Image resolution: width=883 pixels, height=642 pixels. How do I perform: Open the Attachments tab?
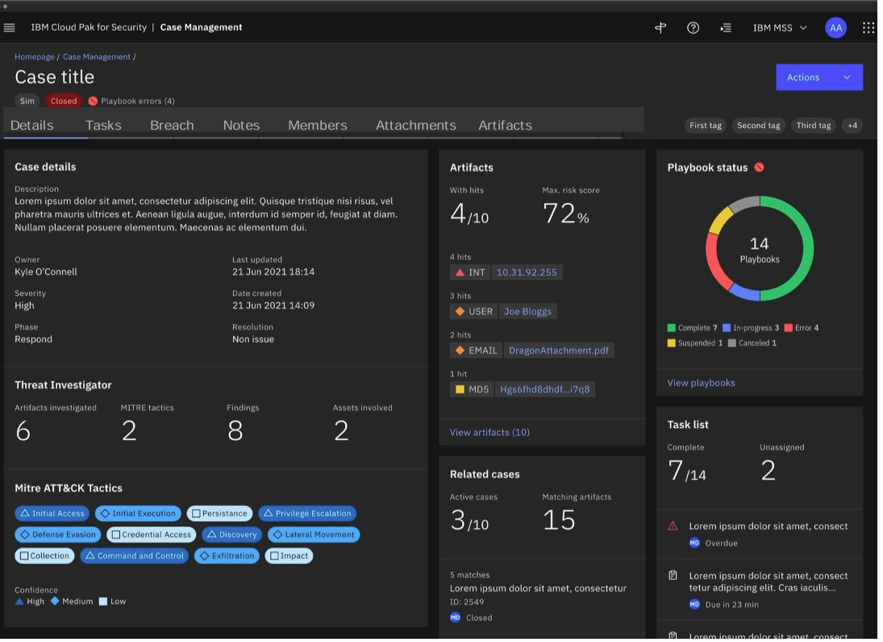point(415,125)
